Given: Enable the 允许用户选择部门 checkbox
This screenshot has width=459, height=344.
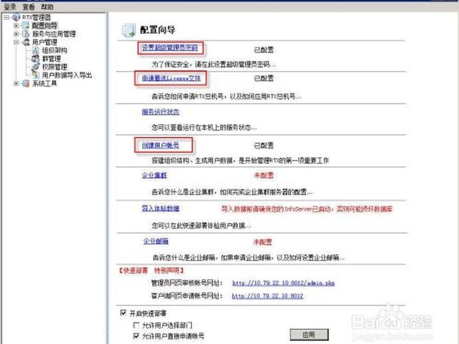Looking at the screenshot, I should point(136,325).
